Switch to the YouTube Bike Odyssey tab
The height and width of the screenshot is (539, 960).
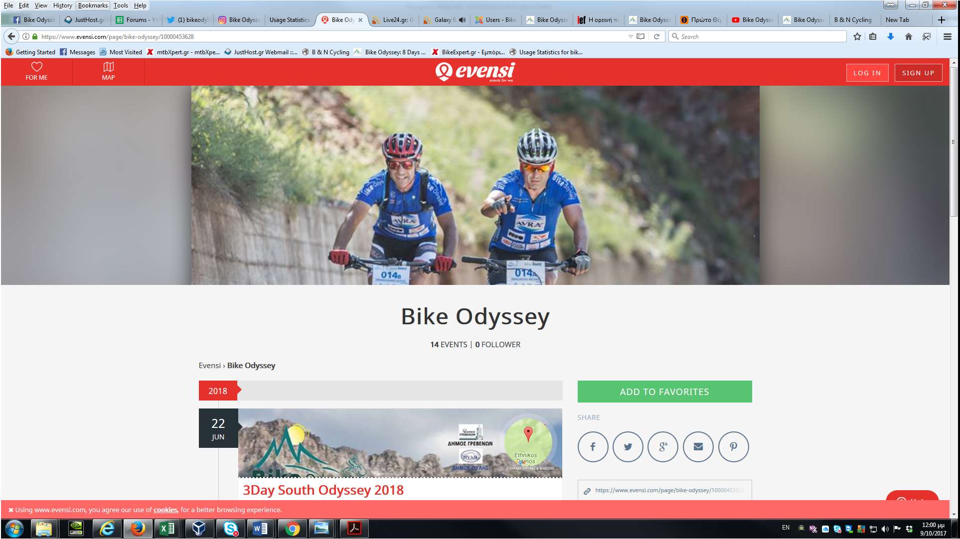click(753, 20)
